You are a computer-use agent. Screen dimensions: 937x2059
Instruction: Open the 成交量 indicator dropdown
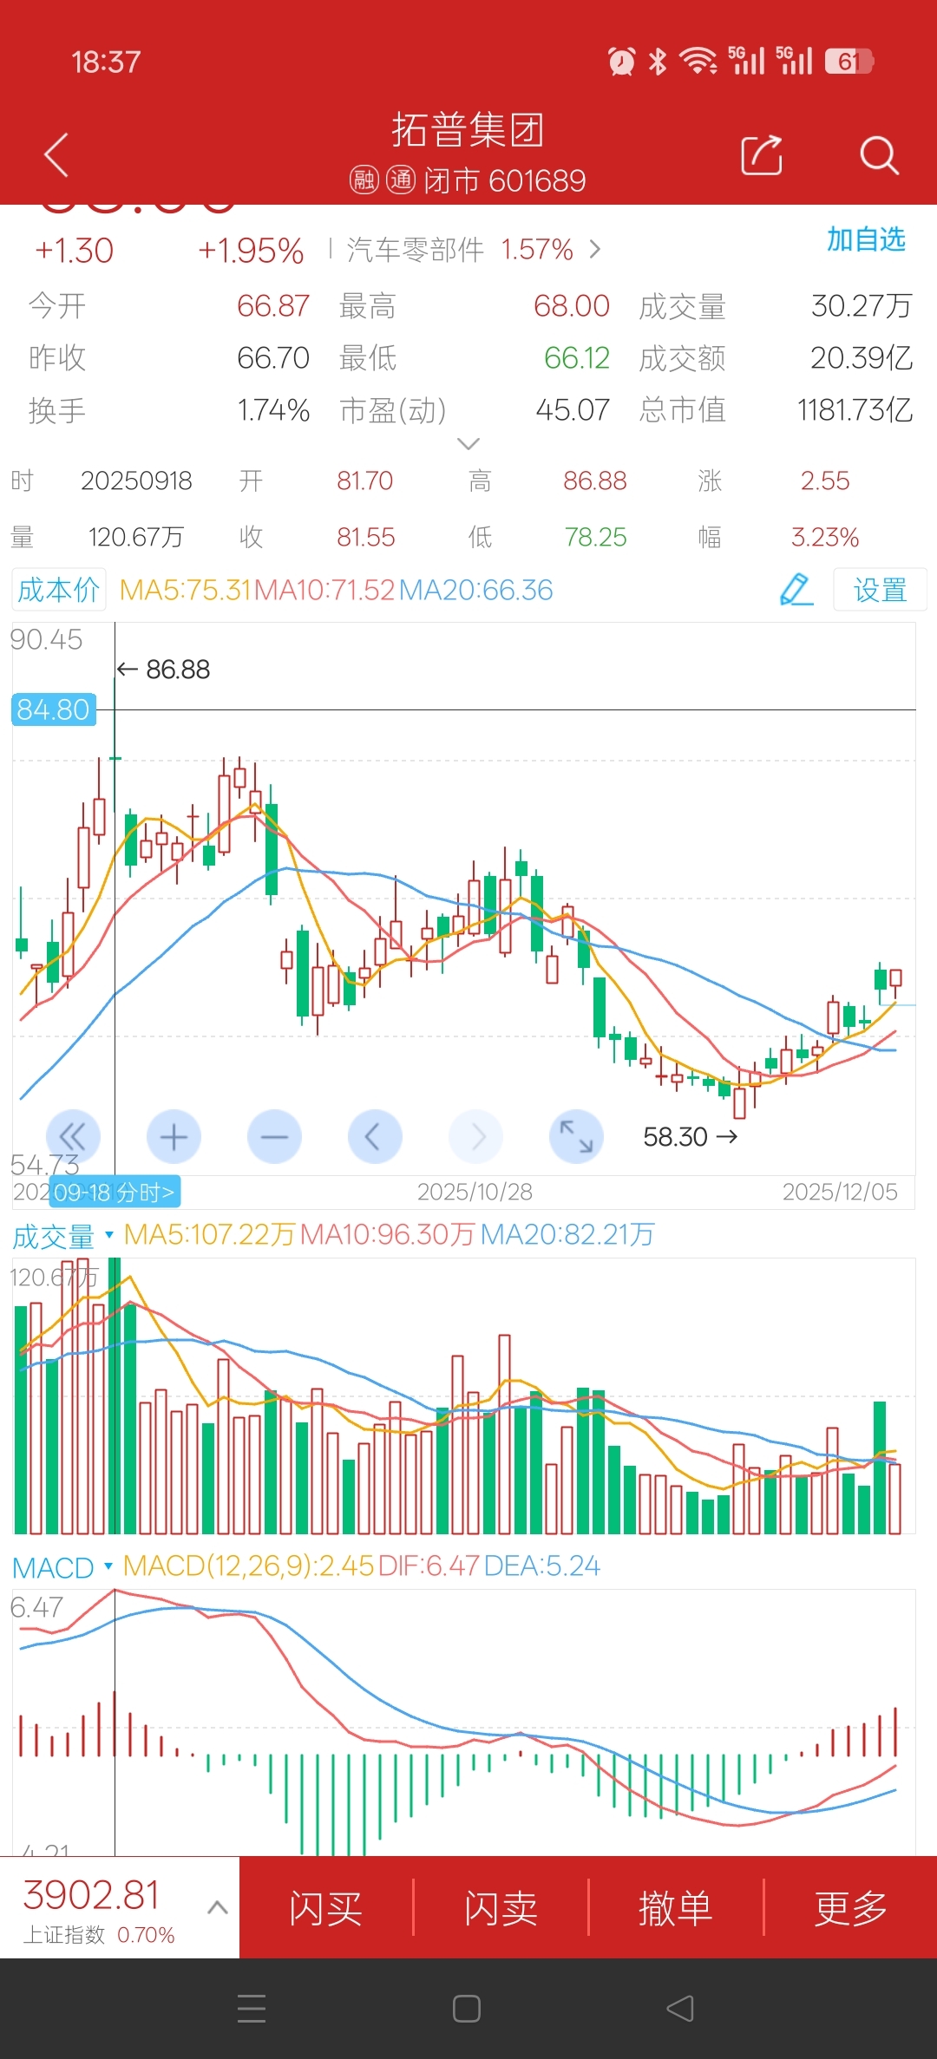coord(109,1234)
